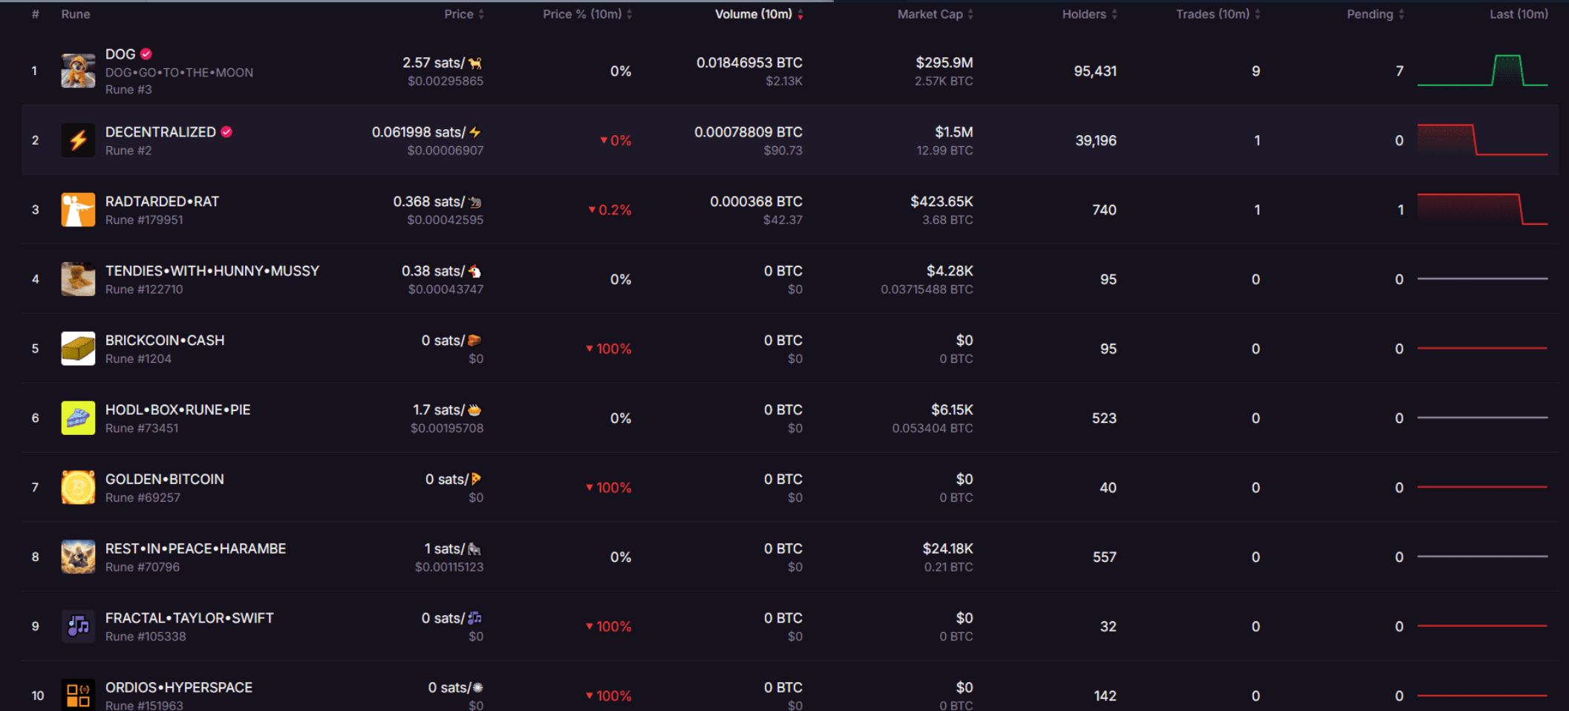Click the HODL•BOX•RUNE•PIE yellow avatar icon
Image resolution: width=1569 pixels, height=711 pixels.
pyautogui.click(x=78, y=418)
